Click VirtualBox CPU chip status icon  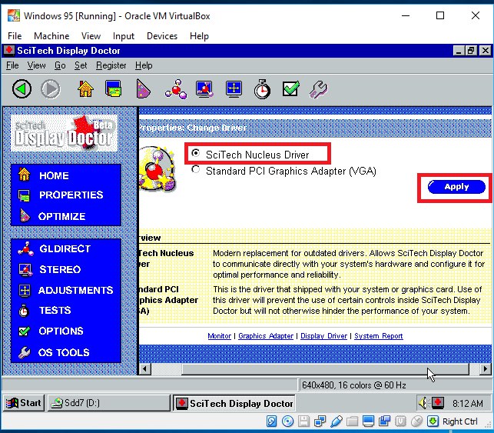tap(400, 421)
